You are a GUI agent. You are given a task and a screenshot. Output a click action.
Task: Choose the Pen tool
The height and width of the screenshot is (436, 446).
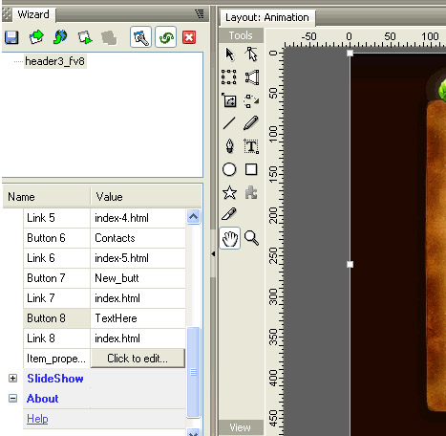click(x=229, y=146)
